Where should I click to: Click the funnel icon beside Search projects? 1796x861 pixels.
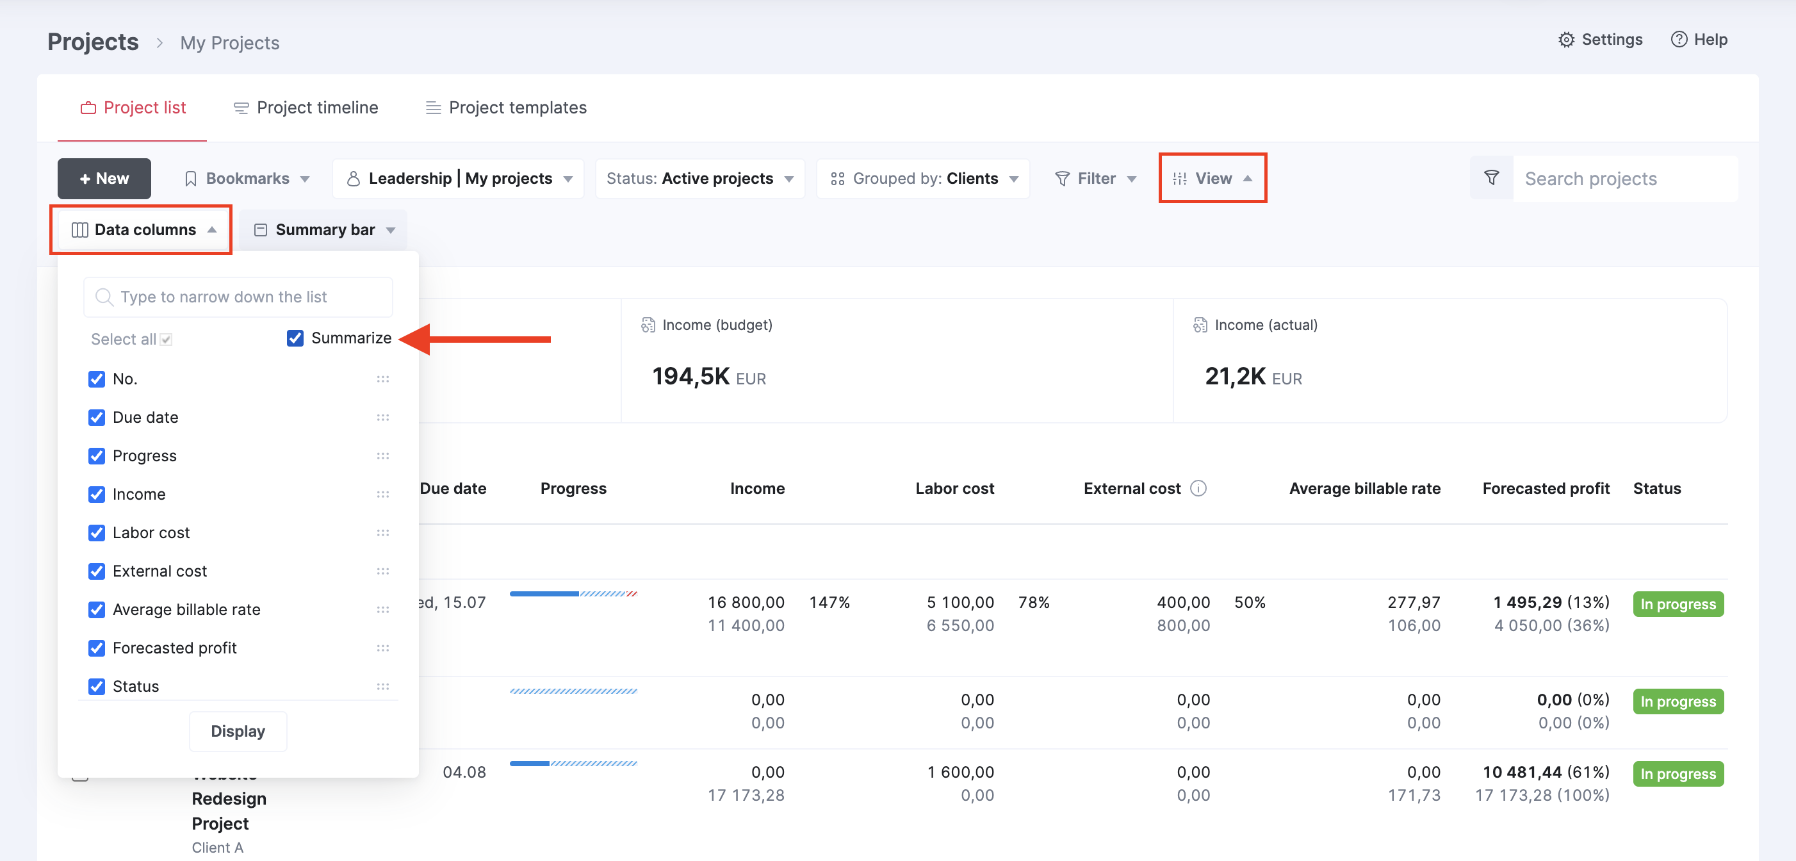(1491, 179)
